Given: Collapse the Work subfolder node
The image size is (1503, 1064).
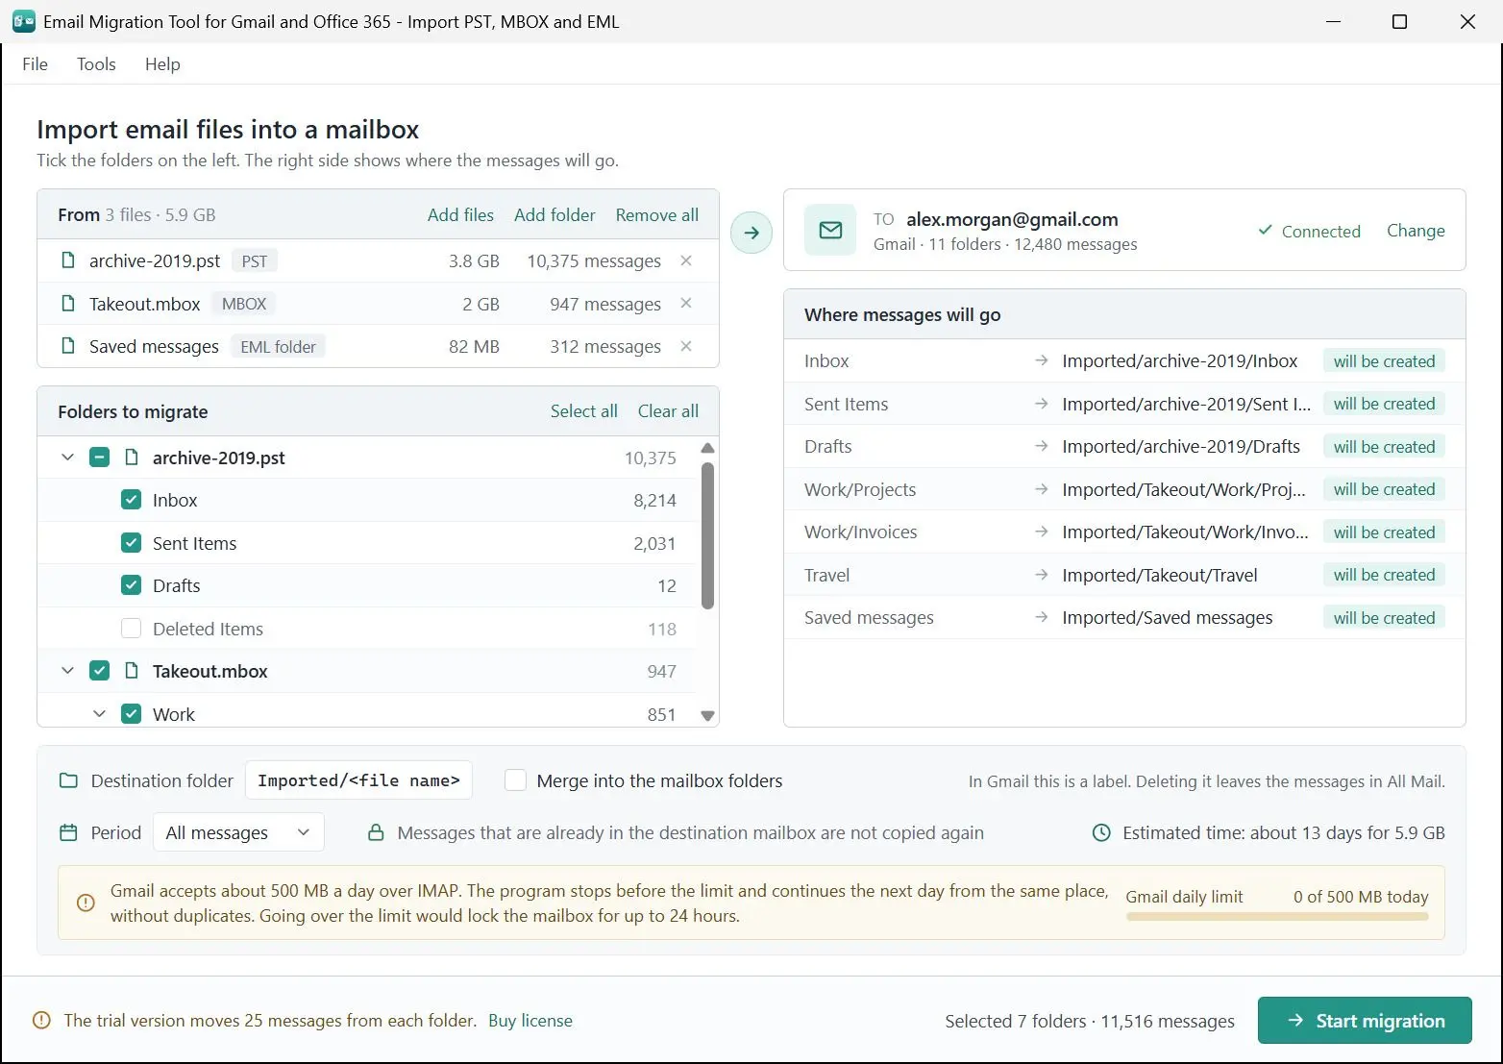Looking at the screenshot, I should point(99,714).
